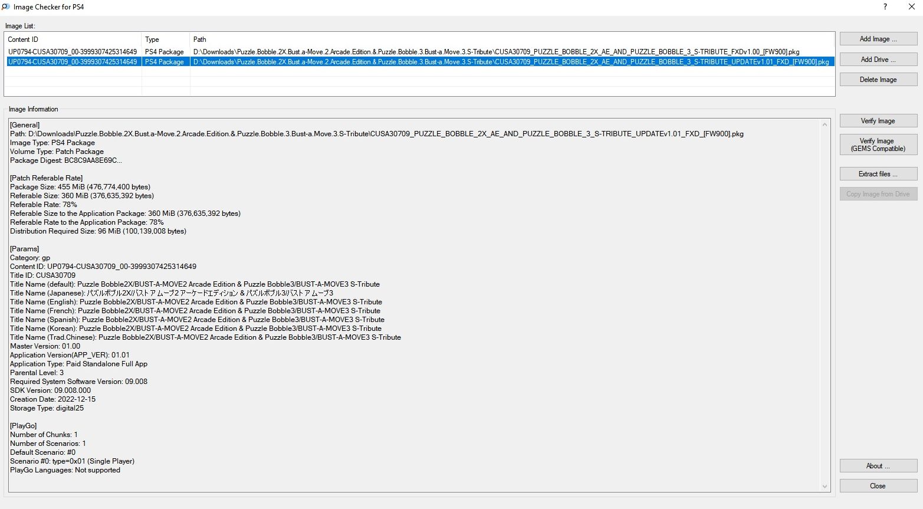This screenshot has width=923, height=509.
Task: Click the Category: gp line
Action: point(30,258)
